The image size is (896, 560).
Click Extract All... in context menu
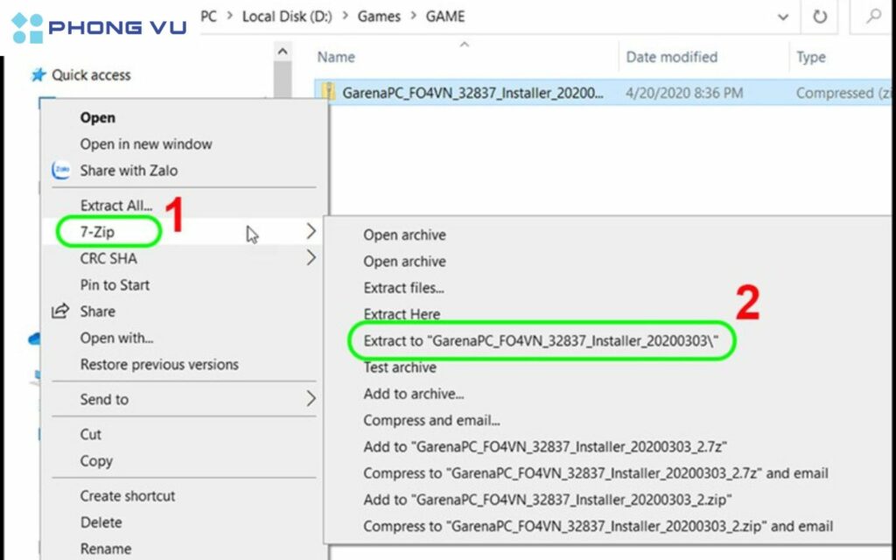click(116, 206)
